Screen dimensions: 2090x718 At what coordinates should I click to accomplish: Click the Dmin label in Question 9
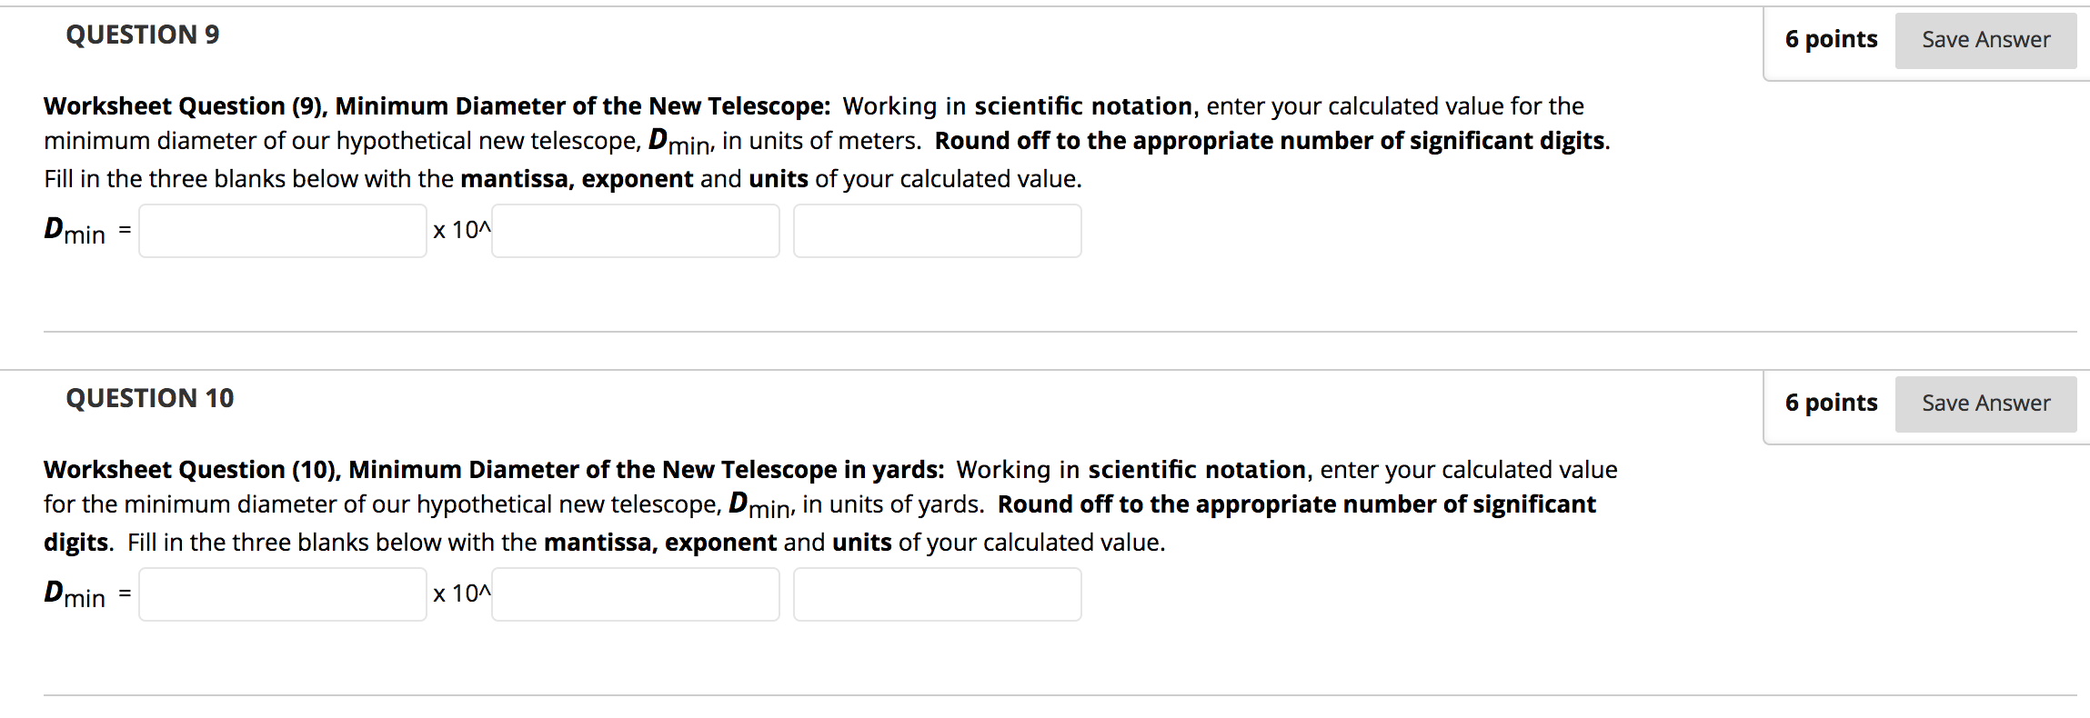(75, 231)
